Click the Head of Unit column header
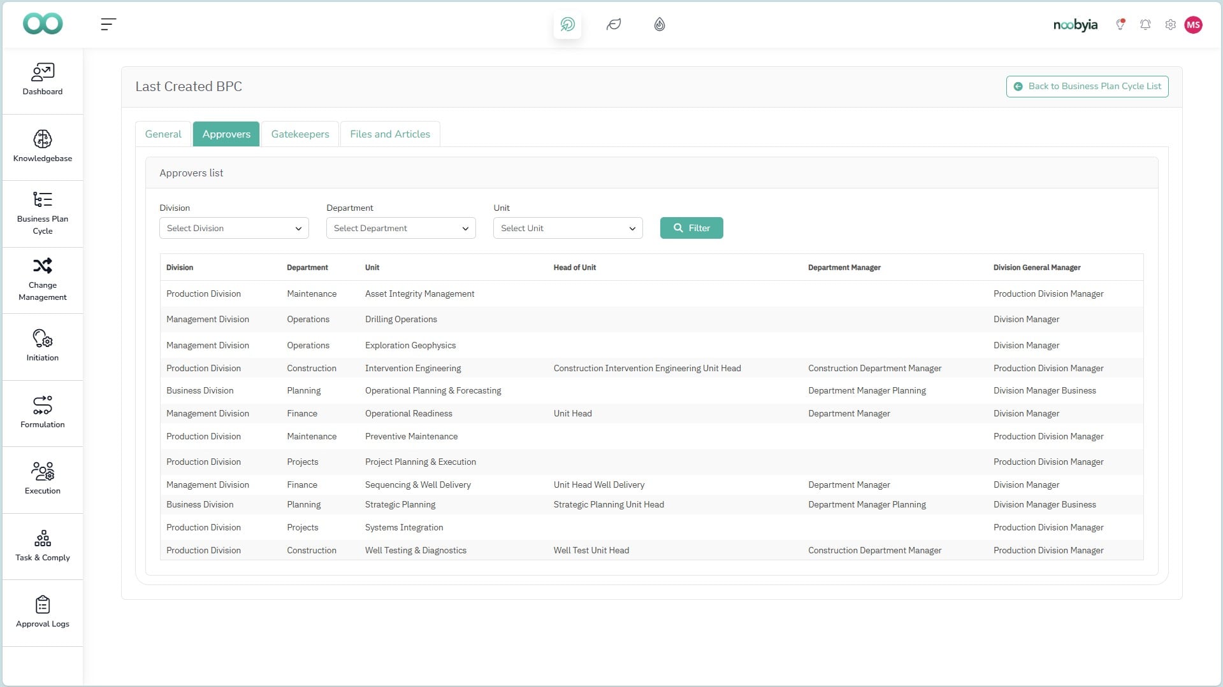This screenshot has height=687, width=1223. 575,267
